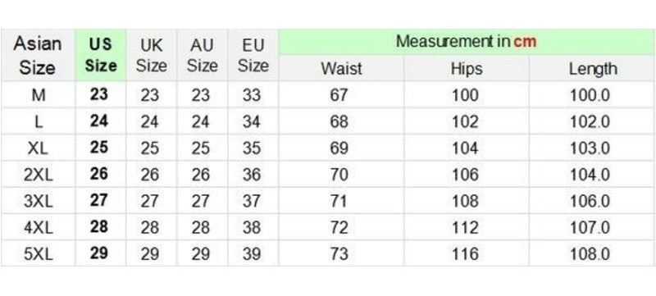The height and width of the screenshot is (296, 656).
Task: Click the Asian Size column header
Action: [38, 55]
